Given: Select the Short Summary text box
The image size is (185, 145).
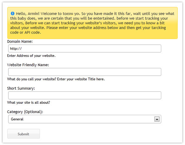Looking at the screenshot, I should (x=84, y=95).
